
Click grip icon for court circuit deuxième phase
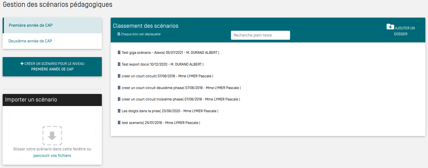[x=119, y=88]
